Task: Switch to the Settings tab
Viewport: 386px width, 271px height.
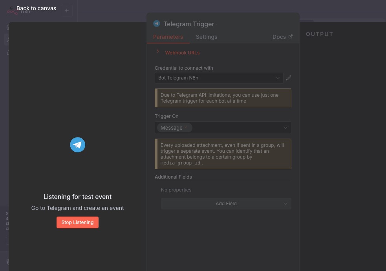Action: coord(207,37)
